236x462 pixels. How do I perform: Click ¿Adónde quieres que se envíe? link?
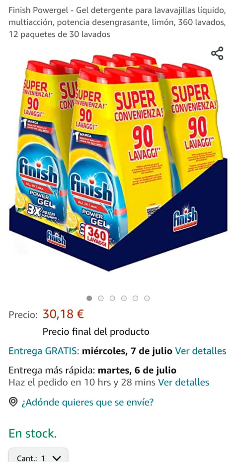coord(87,402)
